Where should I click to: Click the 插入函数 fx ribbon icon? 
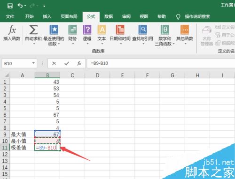coord(12,30)
